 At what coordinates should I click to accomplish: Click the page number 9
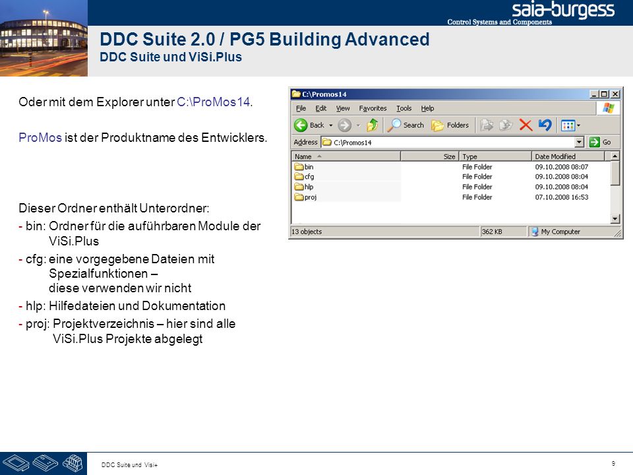[613, 463]
